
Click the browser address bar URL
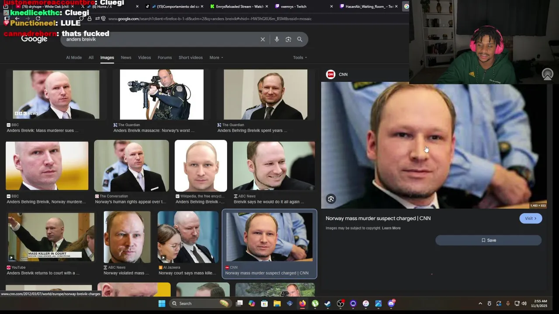coord(210,19)
